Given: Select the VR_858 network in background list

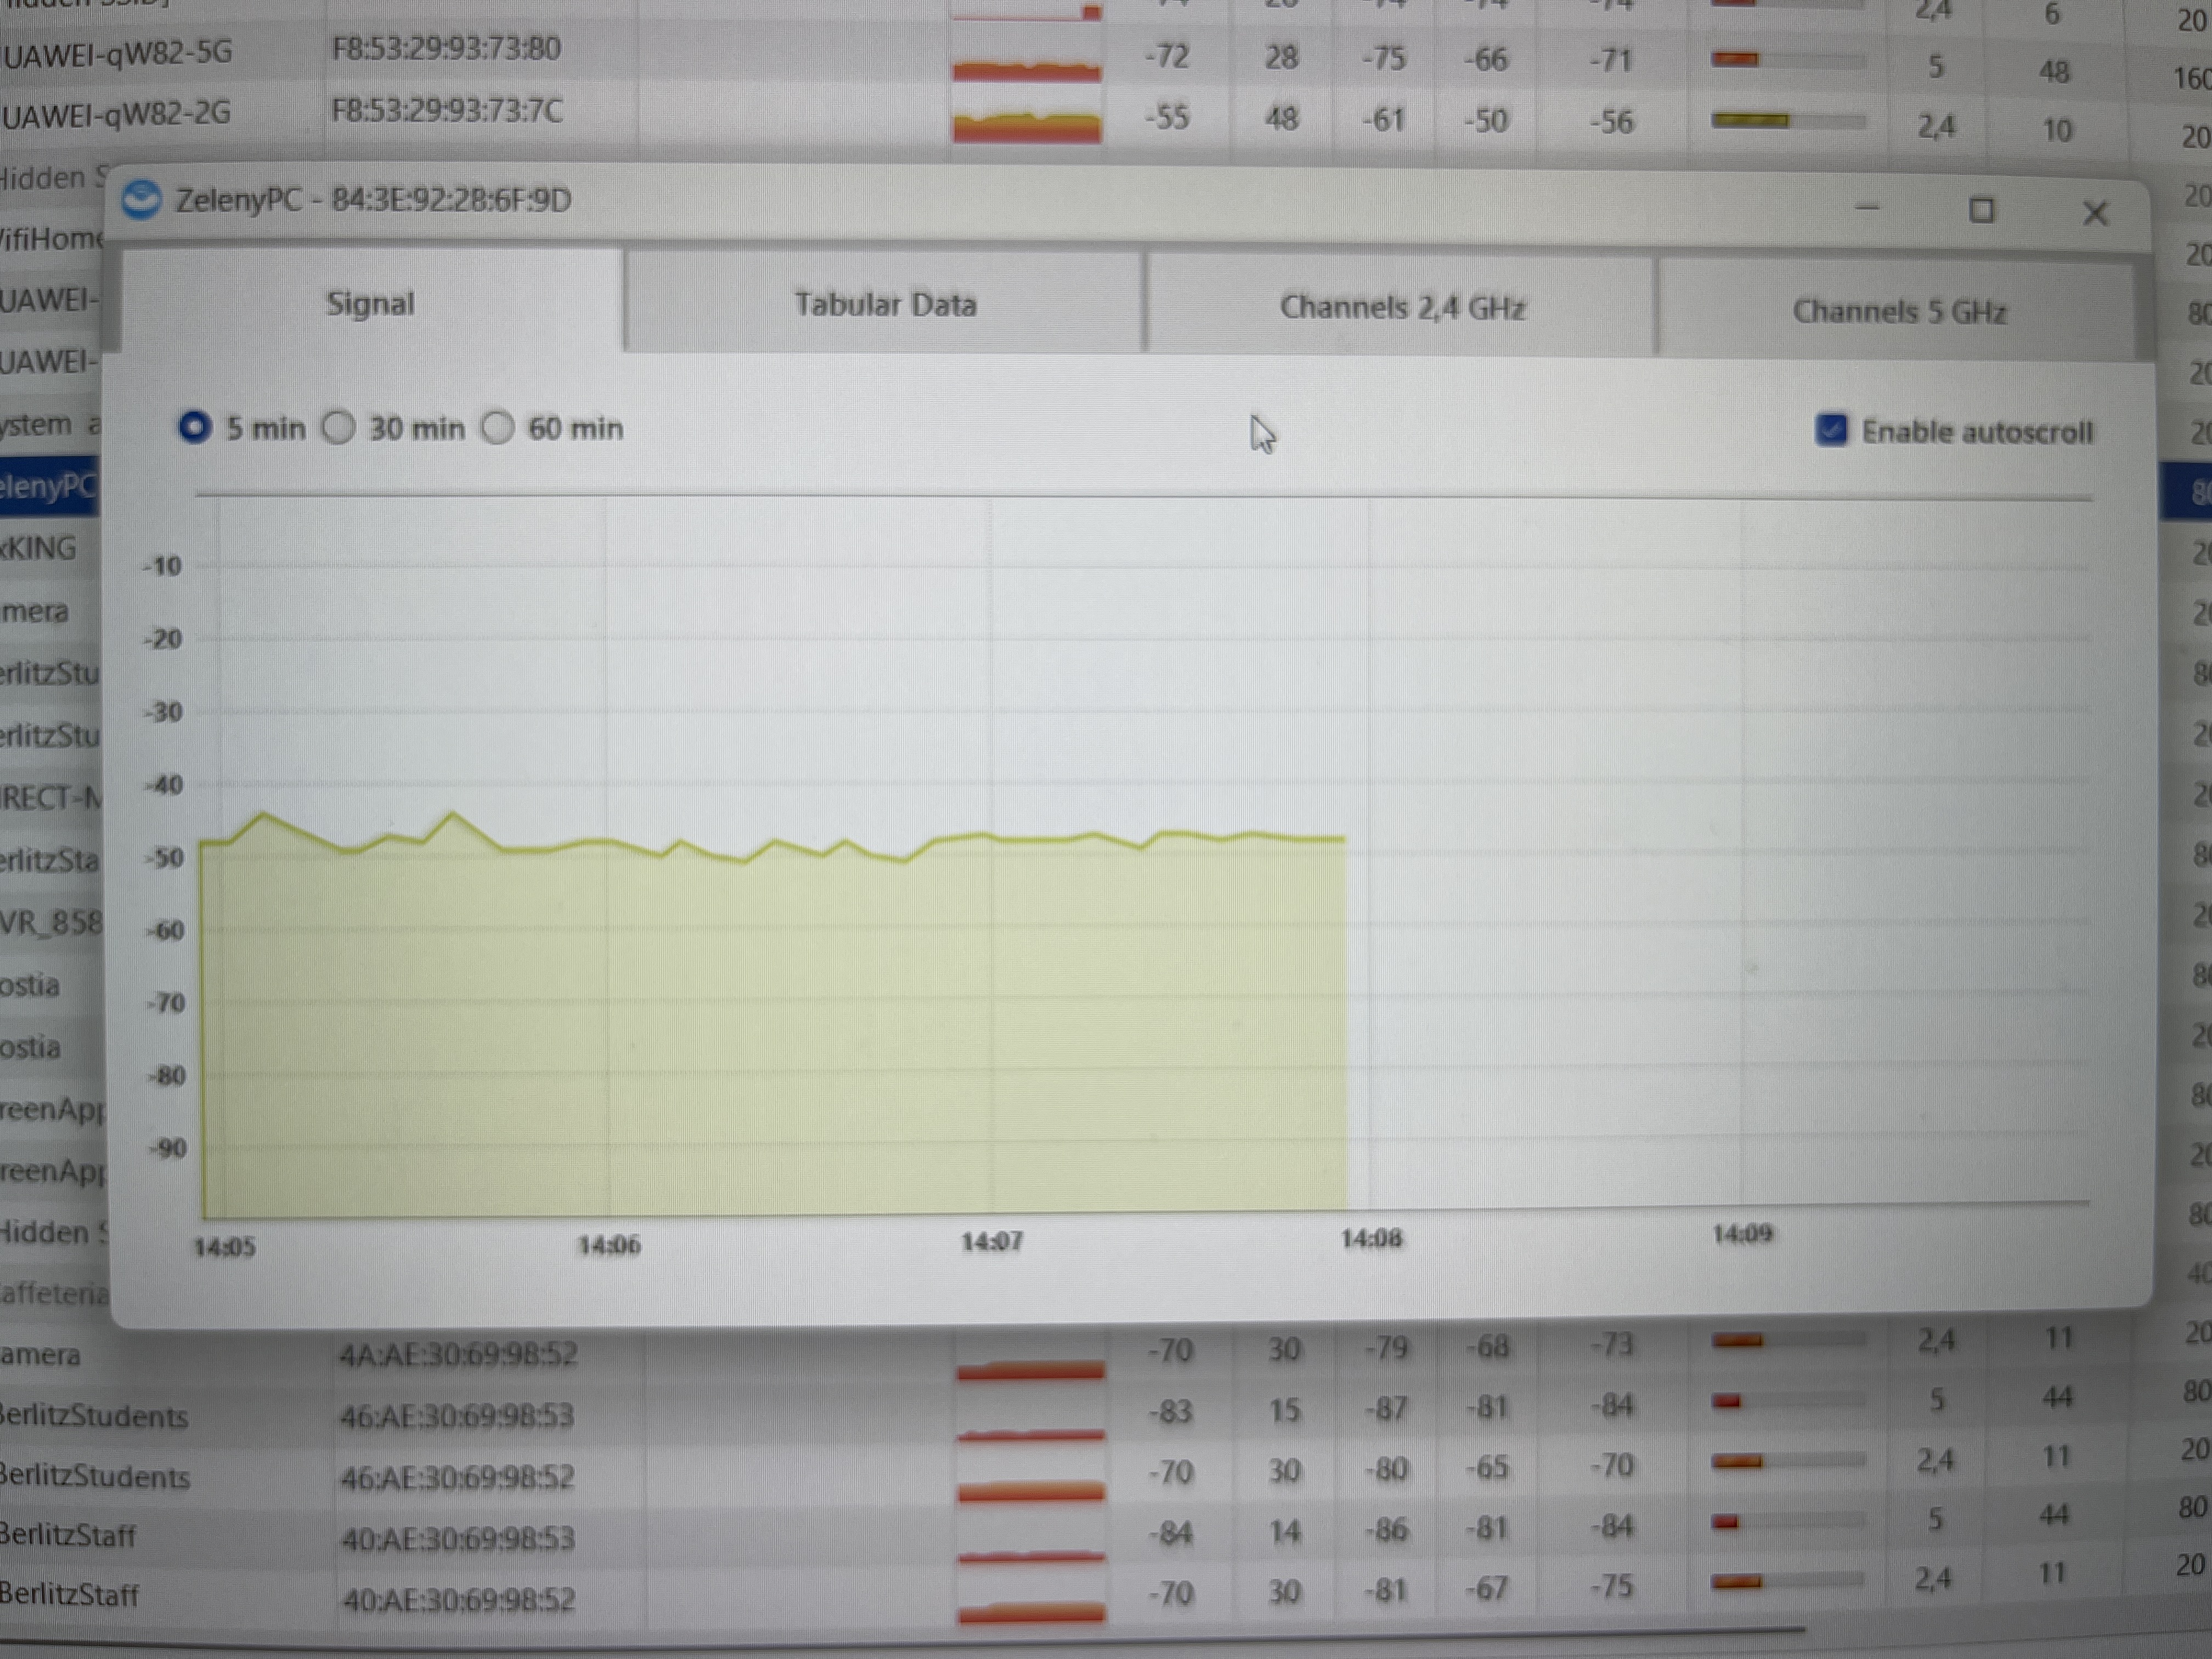Looking at the screenshot, I should tap(50, 922).
